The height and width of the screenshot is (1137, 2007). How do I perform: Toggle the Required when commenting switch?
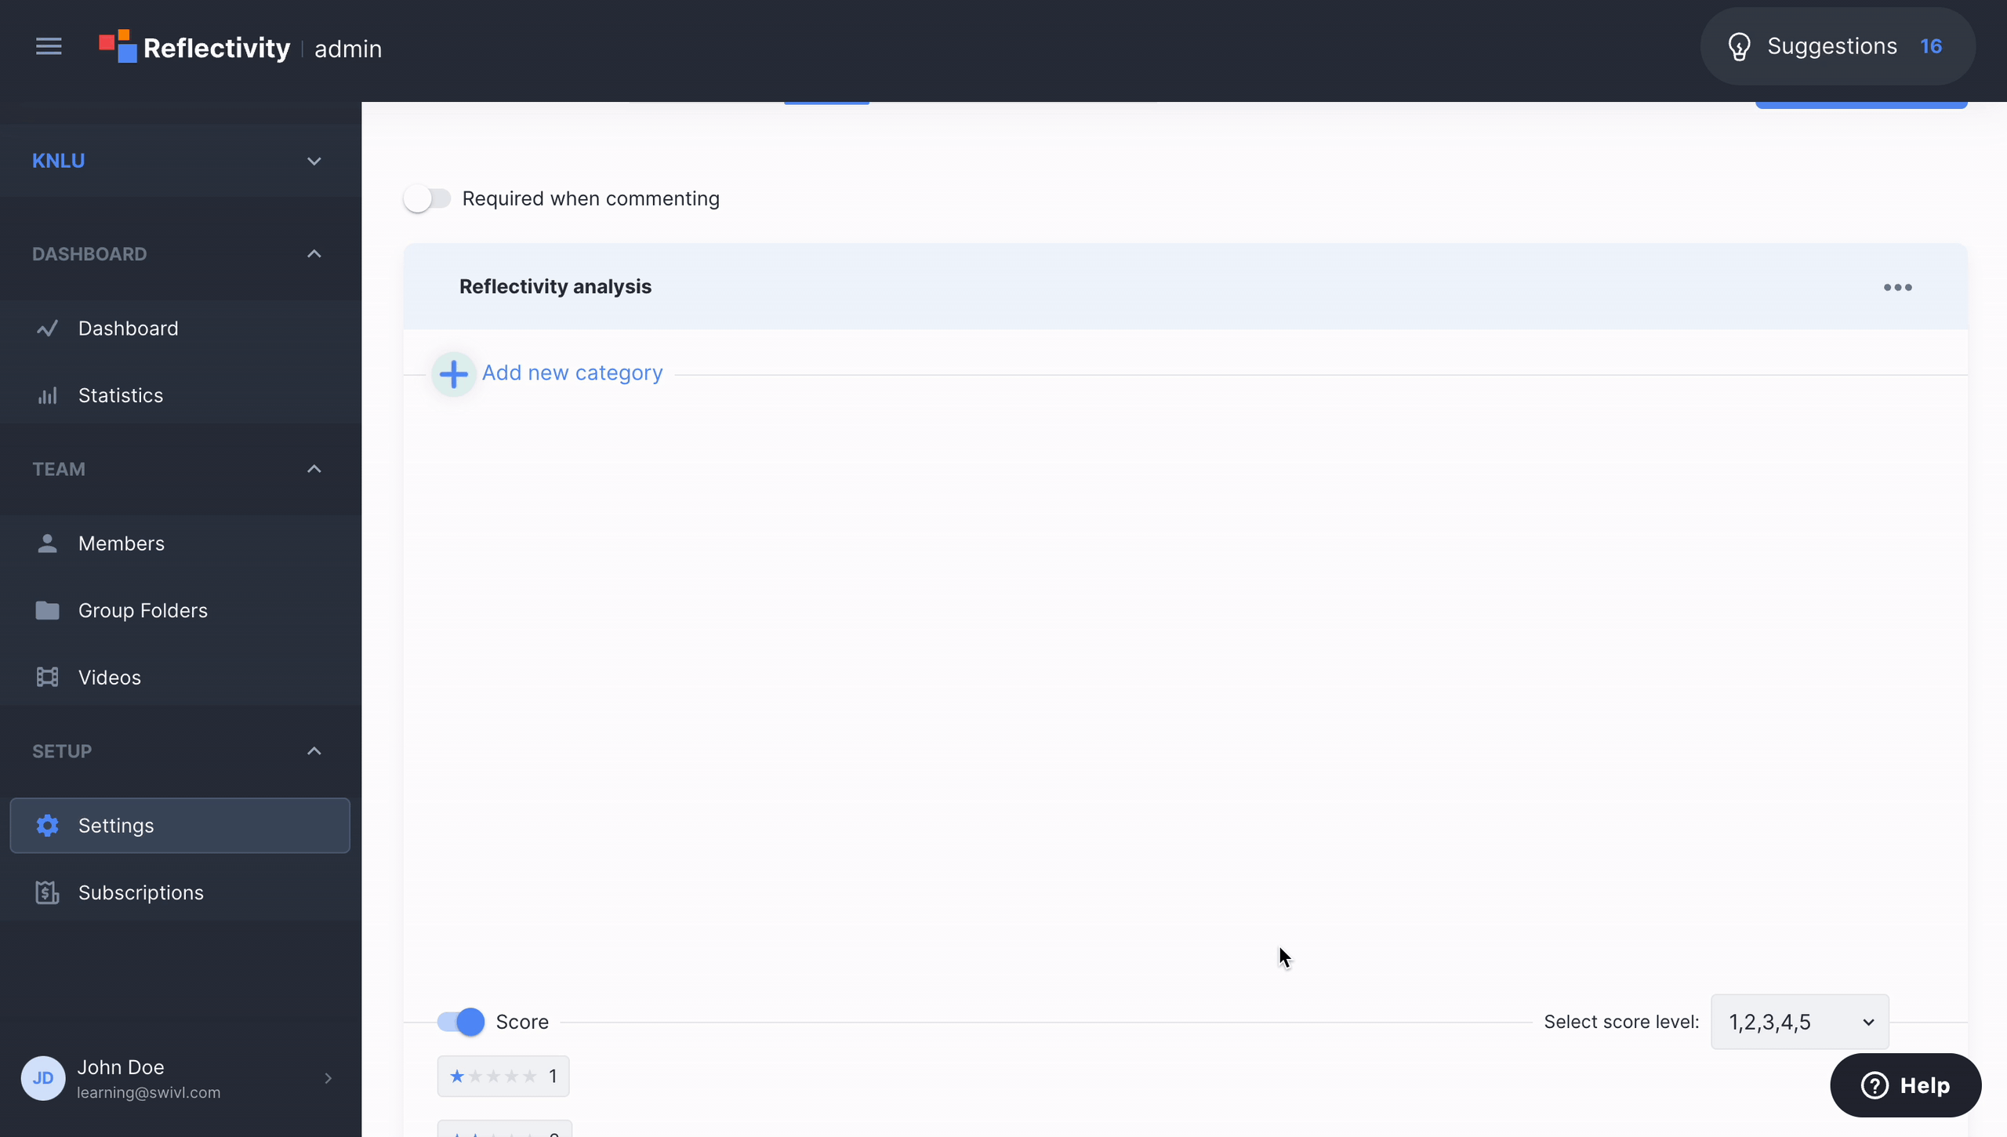pos(426,198)
